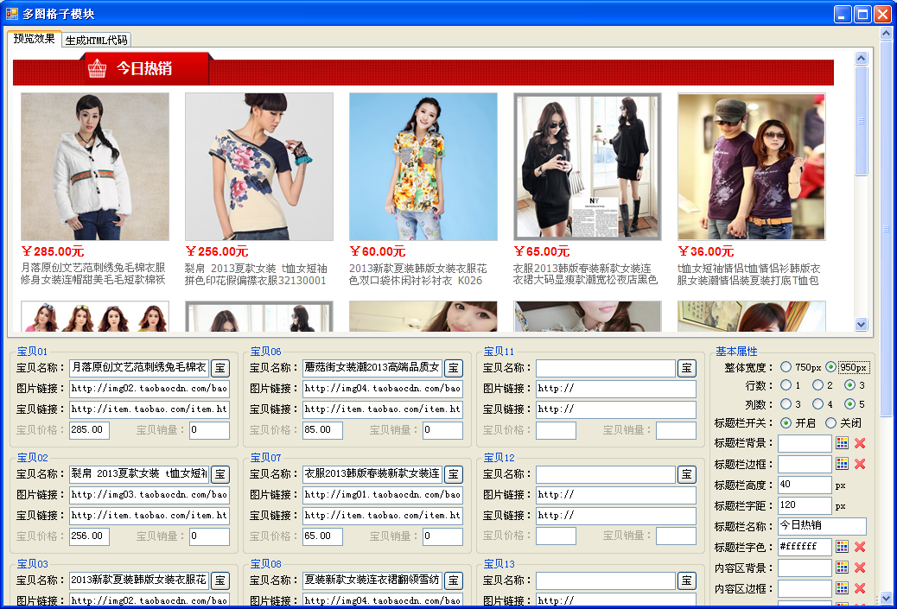Open color picker for 标题栏字色
Screen dimensions: 897x609
pyautogui.click(x=843, y=547)
